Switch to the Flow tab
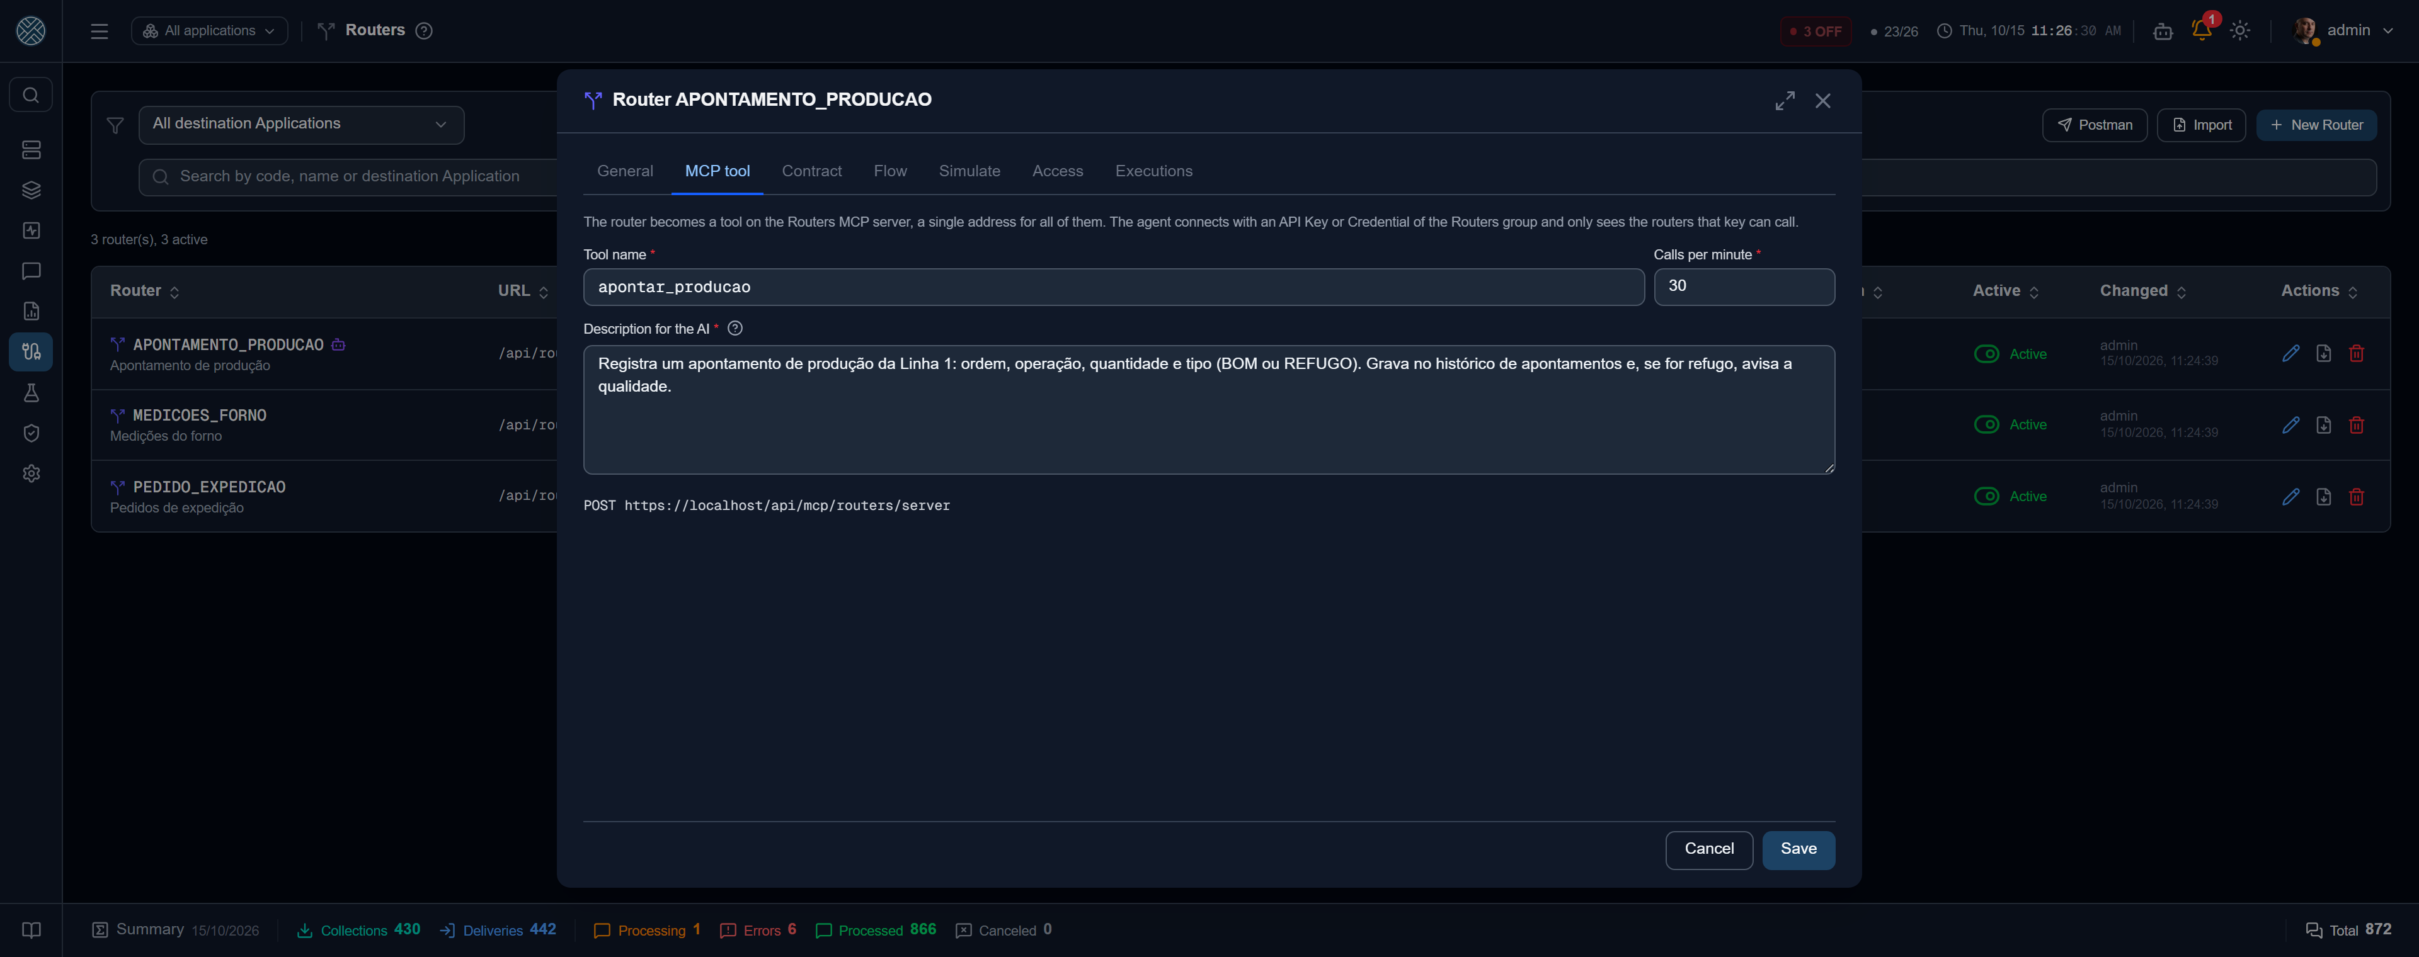 coord(890,172)
